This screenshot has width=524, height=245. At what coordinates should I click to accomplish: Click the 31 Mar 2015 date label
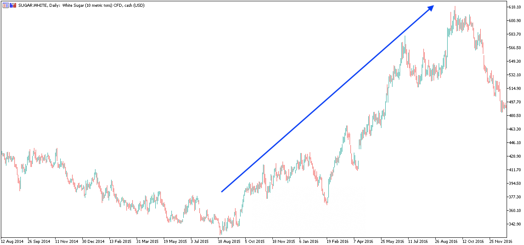(148, 241)
